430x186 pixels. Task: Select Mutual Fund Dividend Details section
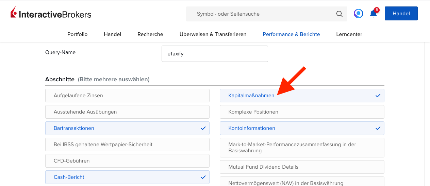point(302,167)
